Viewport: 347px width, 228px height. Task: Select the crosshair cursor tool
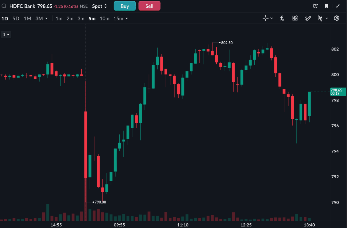(266, 18)
